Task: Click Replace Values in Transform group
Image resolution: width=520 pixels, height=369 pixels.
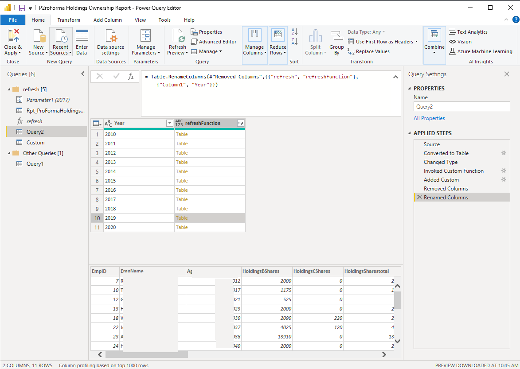Action: point(369,51)
